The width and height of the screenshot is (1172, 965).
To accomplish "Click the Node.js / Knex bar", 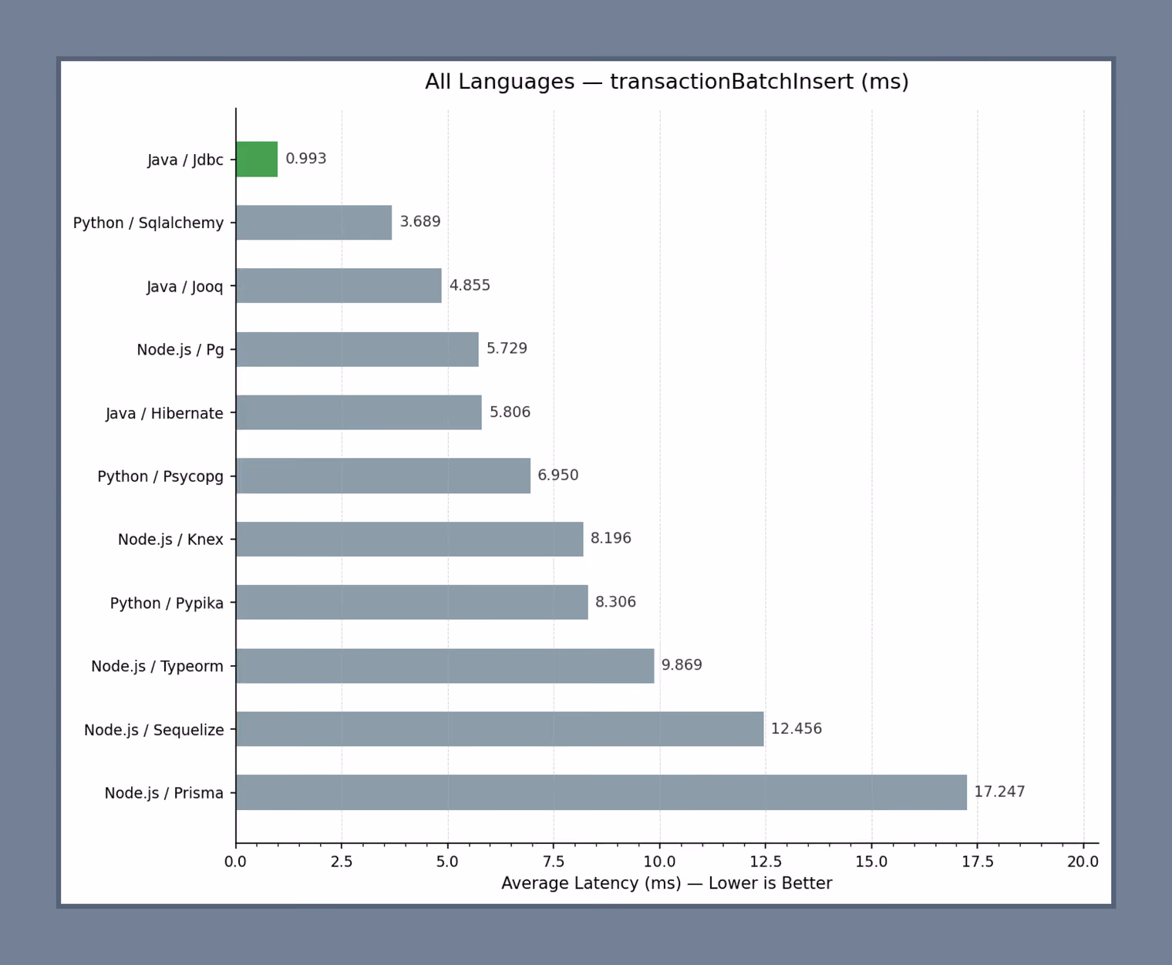I will pyautogui.click(x=409, y=539).
